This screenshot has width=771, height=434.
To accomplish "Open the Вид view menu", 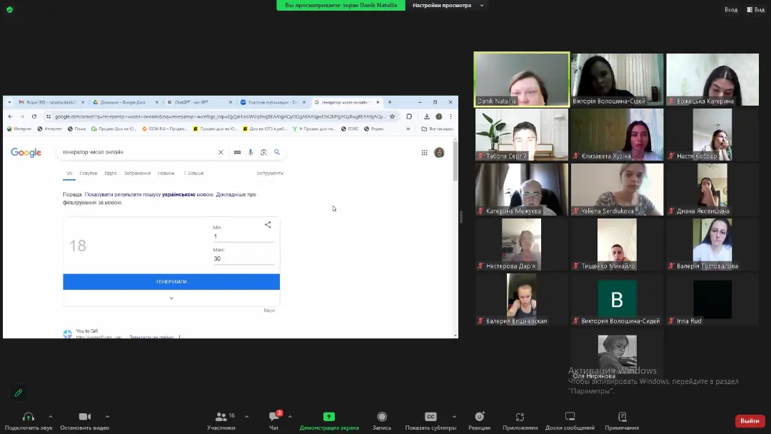I will [755, 9].
